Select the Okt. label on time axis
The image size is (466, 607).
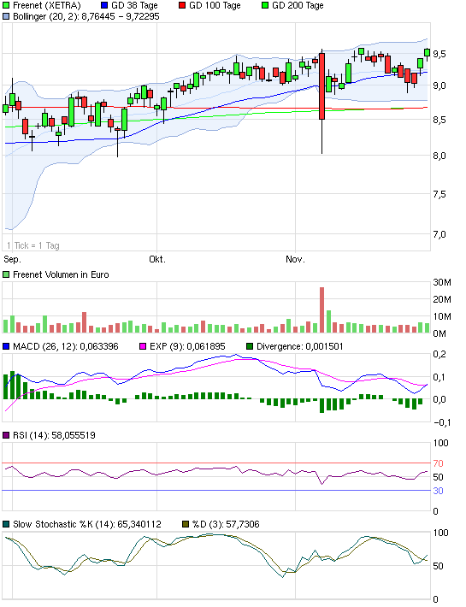coord(157,259)
